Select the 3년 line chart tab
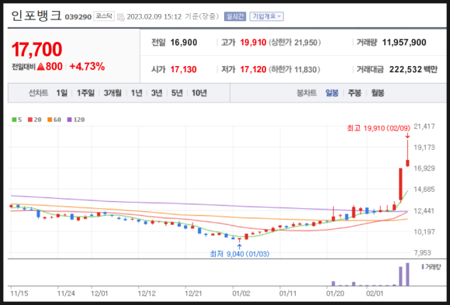Screen dimensions: 450x305 (x=157, y=93)
